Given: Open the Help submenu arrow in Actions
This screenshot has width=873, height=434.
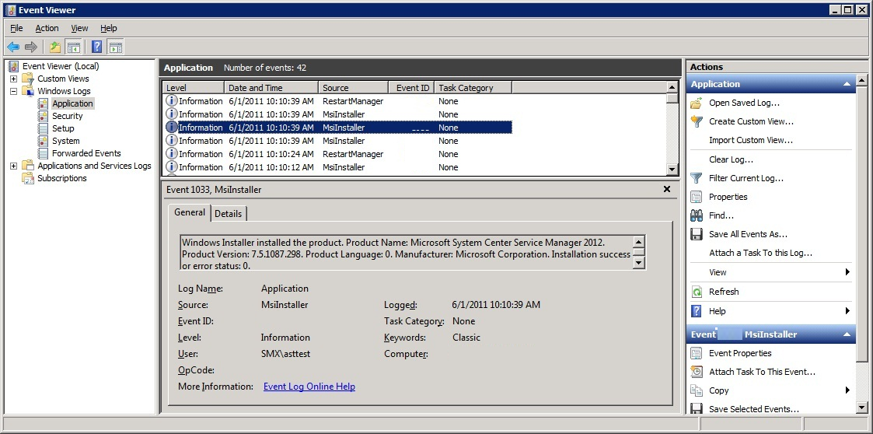Looking at the screenshot, I should (x=847, y=311).
